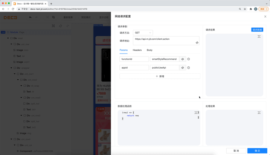Click variable binding icon for appid param
Image resolution: width=270 pixels, height=155 pixels.
click(183, 68)
